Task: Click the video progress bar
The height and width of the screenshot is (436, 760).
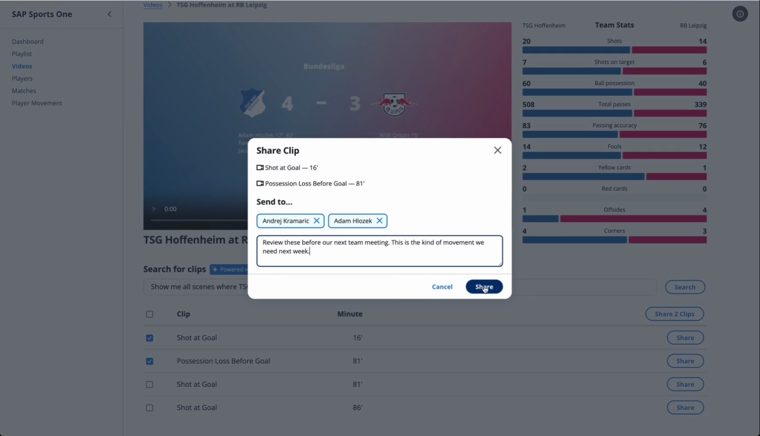Action: pos(199,220)
